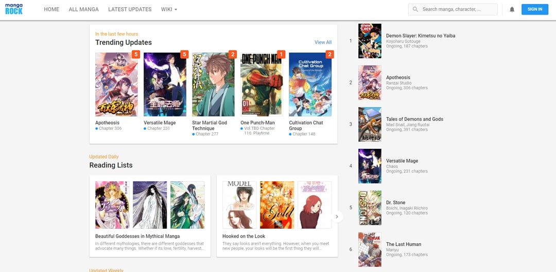Open LATEST UPDATES page
Screen dimensions: 556x272
[130, 9]
